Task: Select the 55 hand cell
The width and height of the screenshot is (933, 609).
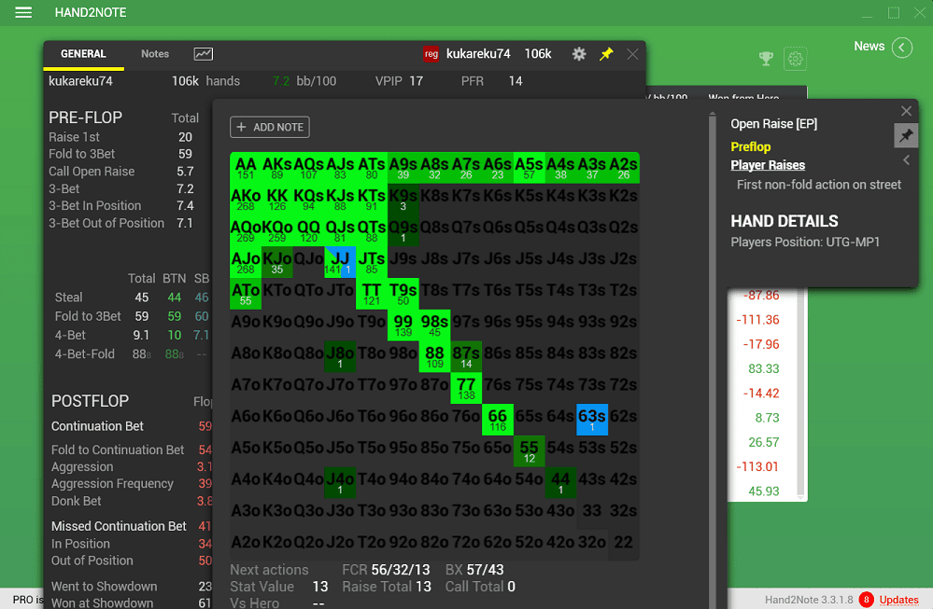Action: tap(529, 451)
